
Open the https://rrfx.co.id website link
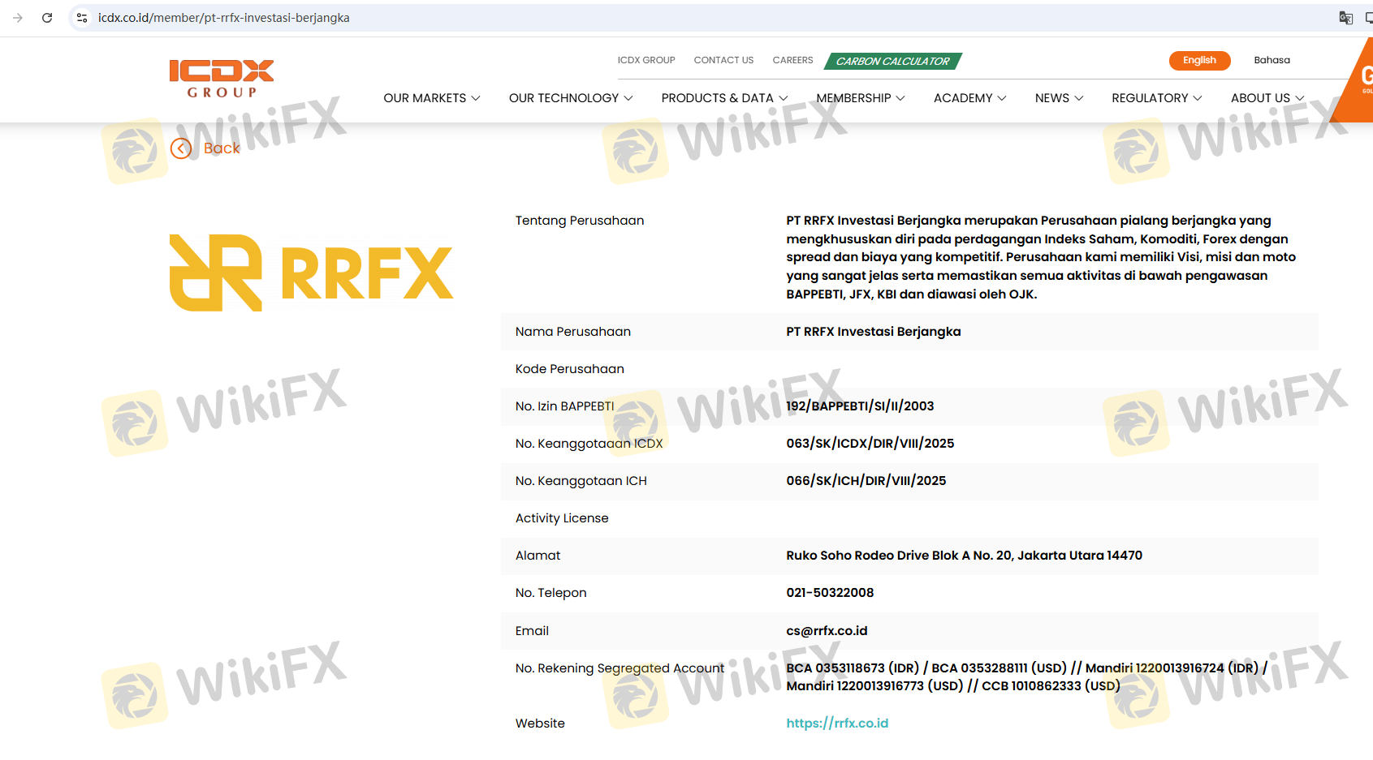[837, 724]
